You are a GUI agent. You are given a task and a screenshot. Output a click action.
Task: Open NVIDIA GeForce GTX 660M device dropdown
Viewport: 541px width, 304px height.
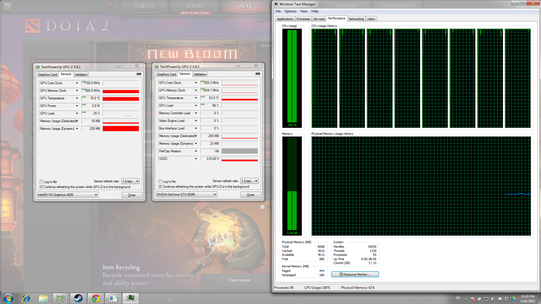[187, 195]
